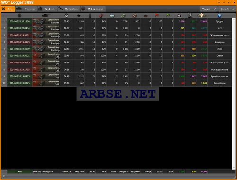Sort by the W rating column icon
The image size is (237, 180).
pyautogui.click(x=179, y=15)
